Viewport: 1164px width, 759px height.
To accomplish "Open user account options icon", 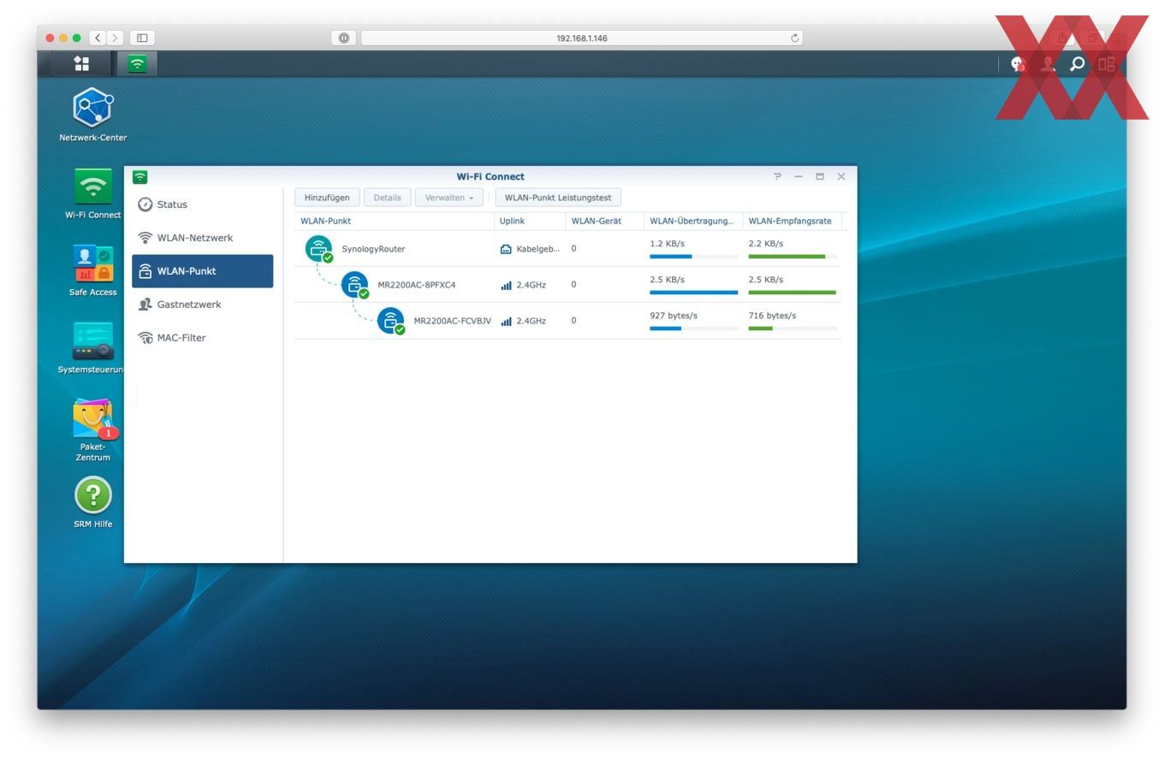I will point(1047,64).
